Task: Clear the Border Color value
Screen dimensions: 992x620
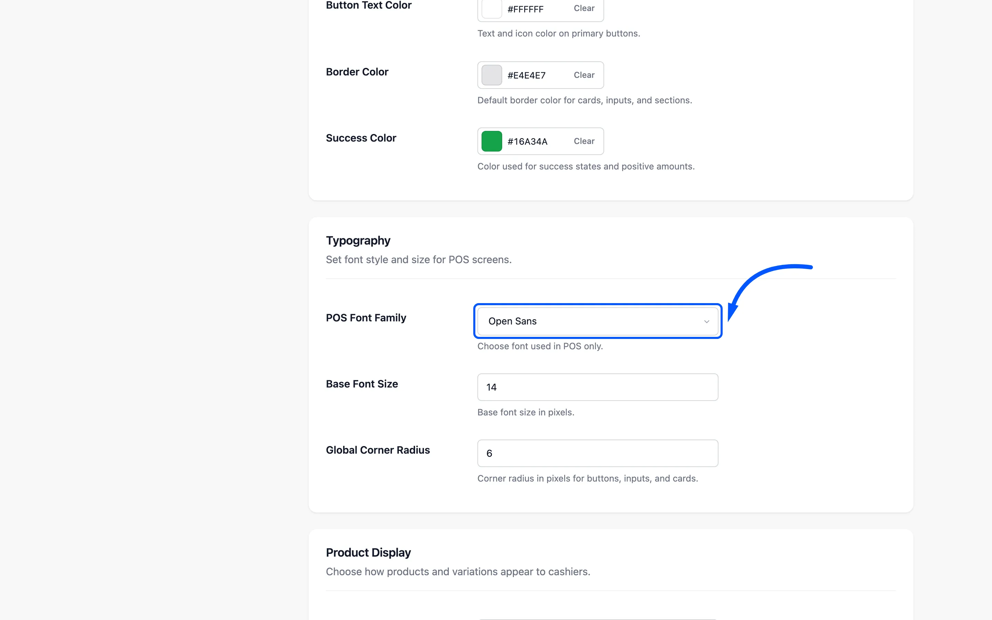Action: [584, 75]
